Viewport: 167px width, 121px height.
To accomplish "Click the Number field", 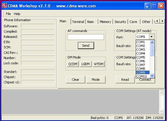I will point(38,58).
